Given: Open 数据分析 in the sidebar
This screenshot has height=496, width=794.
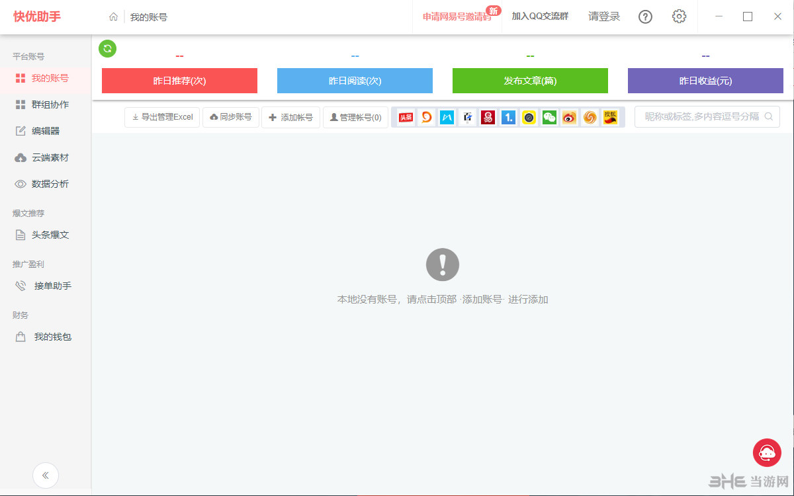Looking at the screenshot, I should (x=45, y=184).
